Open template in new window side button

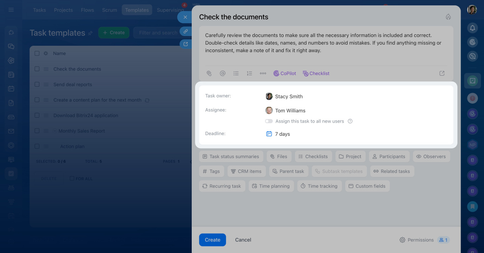point(186,44)
